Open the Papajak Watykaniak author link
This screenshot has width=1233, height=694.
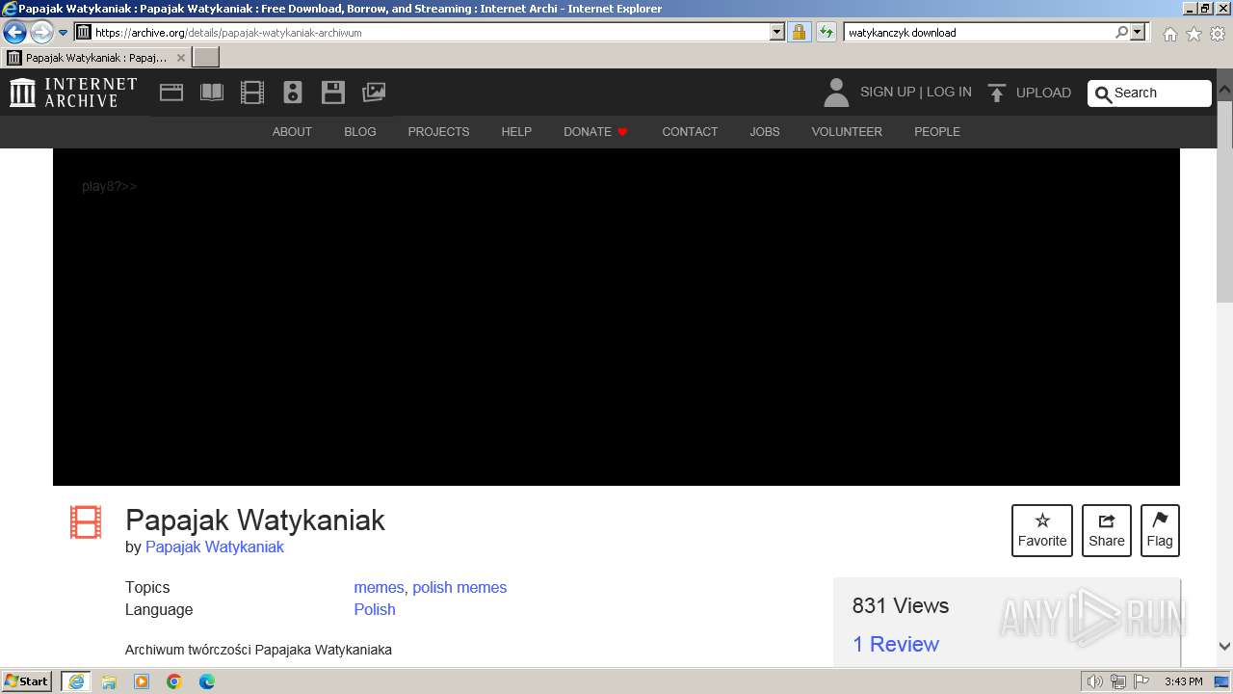tap(215, 547)
